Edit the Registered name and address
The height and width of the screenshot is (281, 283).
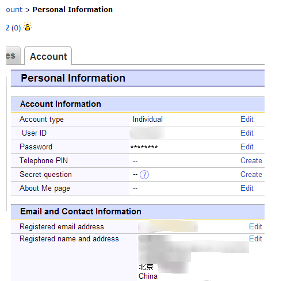255,238
